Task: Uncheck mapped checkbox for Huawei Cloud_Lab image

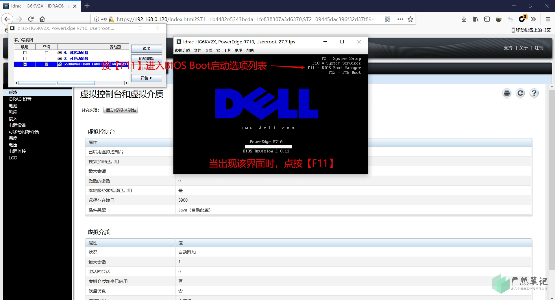Action: pyautogui.click(x=25, y=64)
